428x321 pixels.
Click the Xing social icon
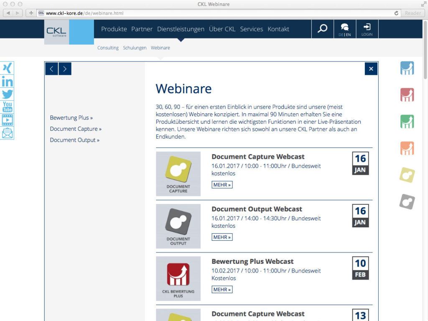7,68
